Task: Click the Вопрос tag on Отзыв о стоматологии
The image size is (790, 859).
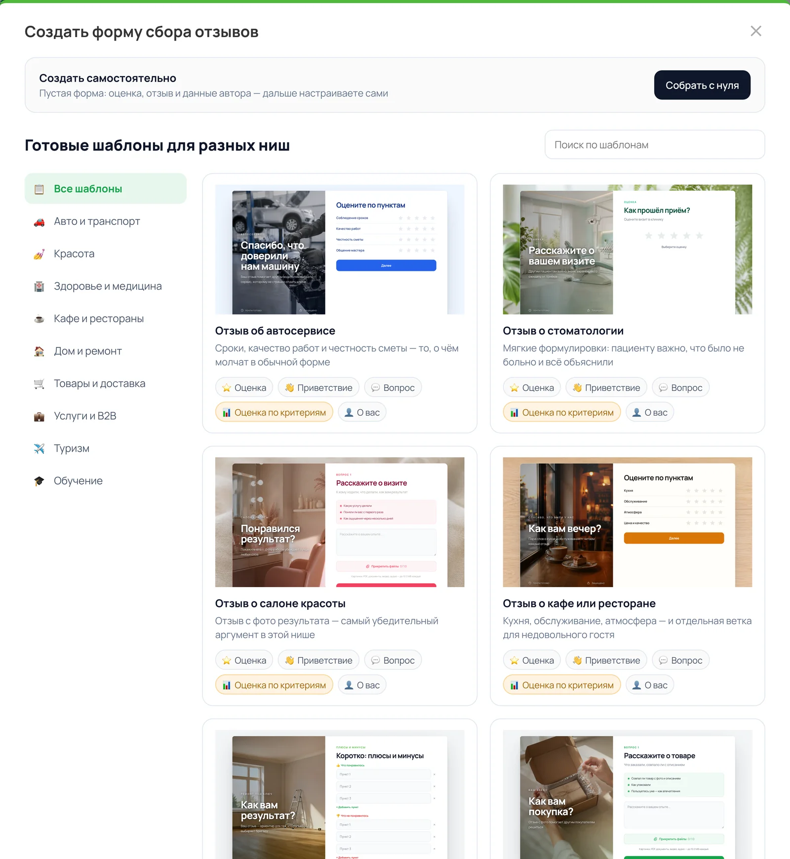Action: (681, 387)
